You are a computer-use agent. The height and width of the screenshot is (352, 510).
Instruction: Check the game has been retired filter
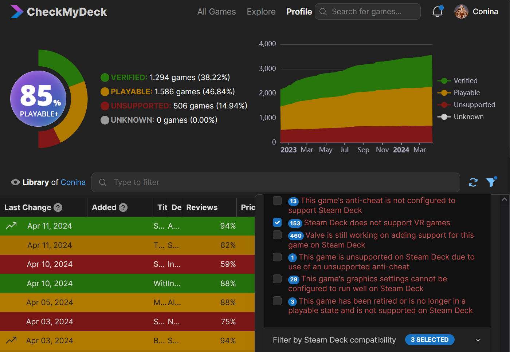277,301
